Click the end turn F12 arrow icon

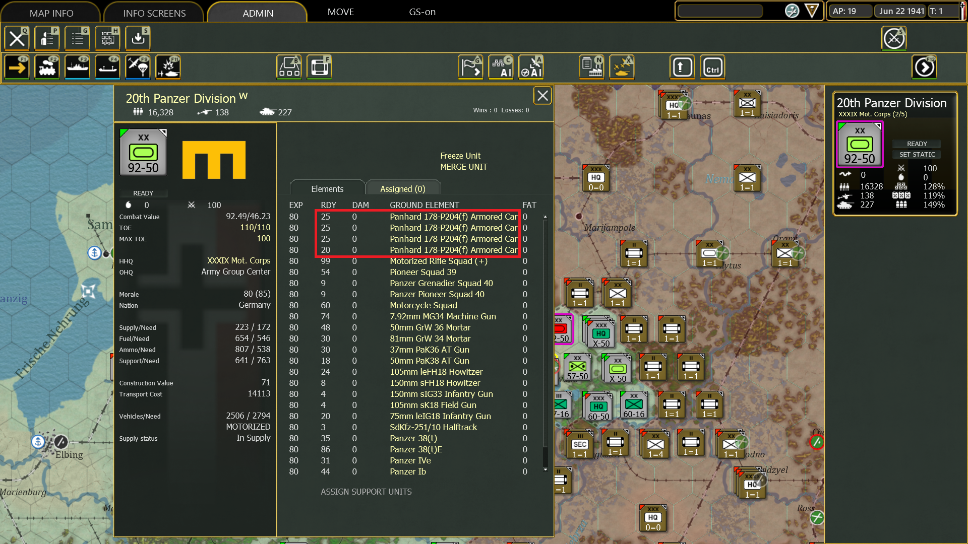924,67
